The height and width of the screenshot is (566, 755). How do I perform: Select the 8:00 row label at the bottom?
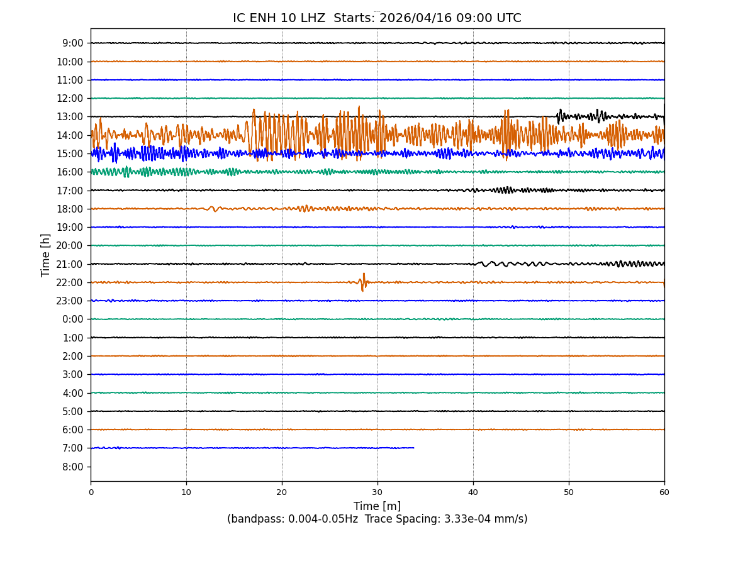(74, 467)
